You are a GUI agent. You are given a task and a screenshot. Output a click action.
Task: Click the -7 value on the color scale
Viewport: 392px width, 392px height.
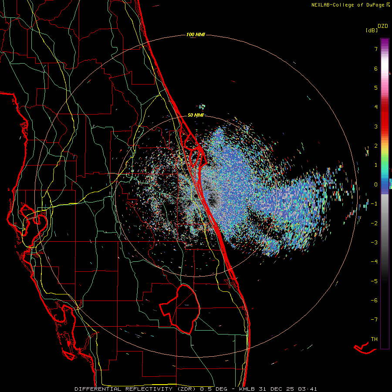(x=374, y=320)
